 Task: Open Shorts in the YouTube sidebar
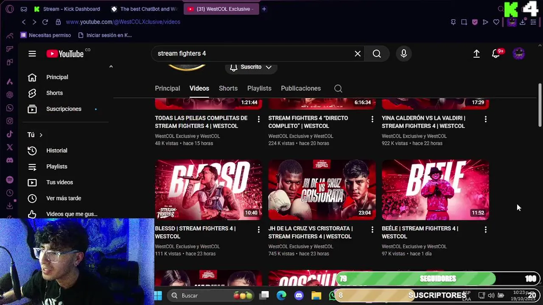coord(65,93)
